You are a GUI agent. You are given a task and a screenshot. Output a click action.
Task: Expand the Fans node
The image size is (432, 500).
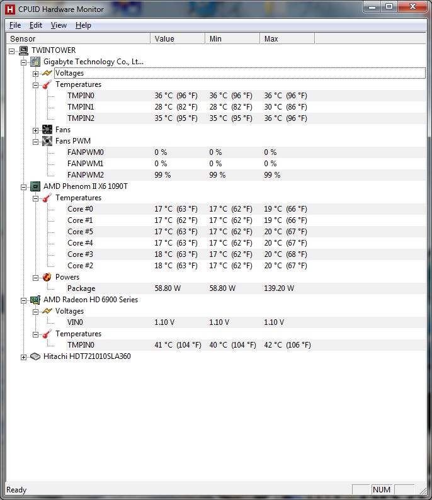[35, 130]
